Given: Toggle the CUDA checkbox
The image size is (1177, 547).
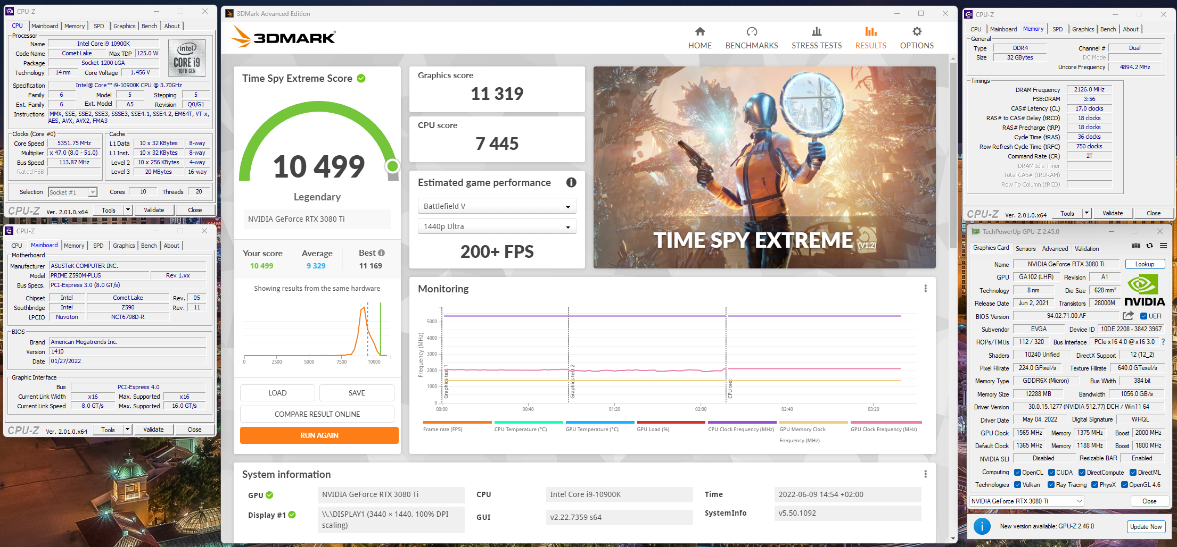Looking at the screenshot, I should point(1051,473).
